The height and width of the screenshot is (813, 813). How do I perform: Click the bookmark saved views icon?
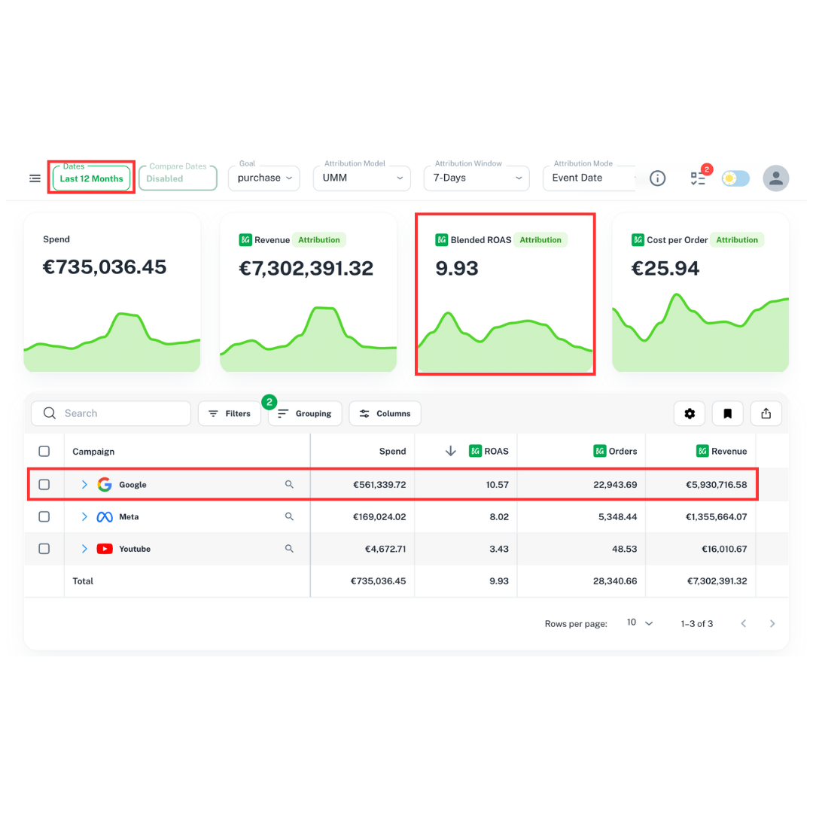coord(728,413)
